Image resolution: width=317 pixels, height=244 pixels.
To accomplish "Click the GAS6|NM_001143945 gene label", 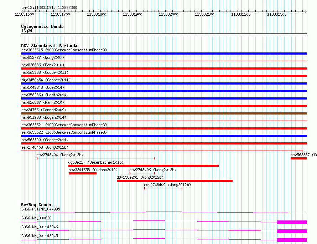I will click(40, 236).
